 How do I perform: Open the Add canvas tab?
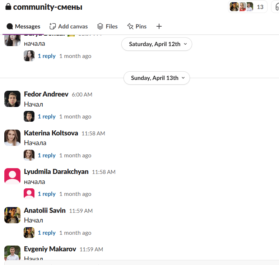69,26
